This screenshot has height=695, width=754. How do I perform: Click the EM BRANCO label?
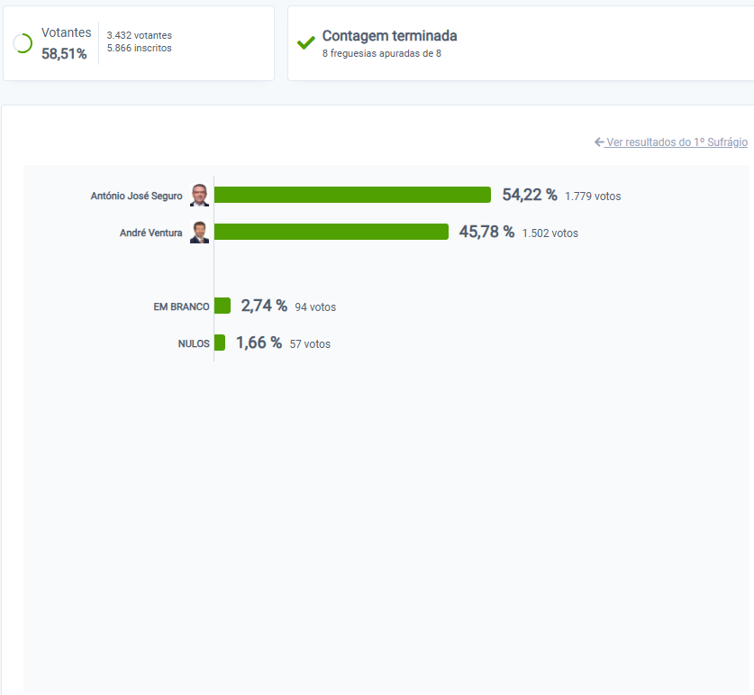pyautogui.click(x=181, y=306)
